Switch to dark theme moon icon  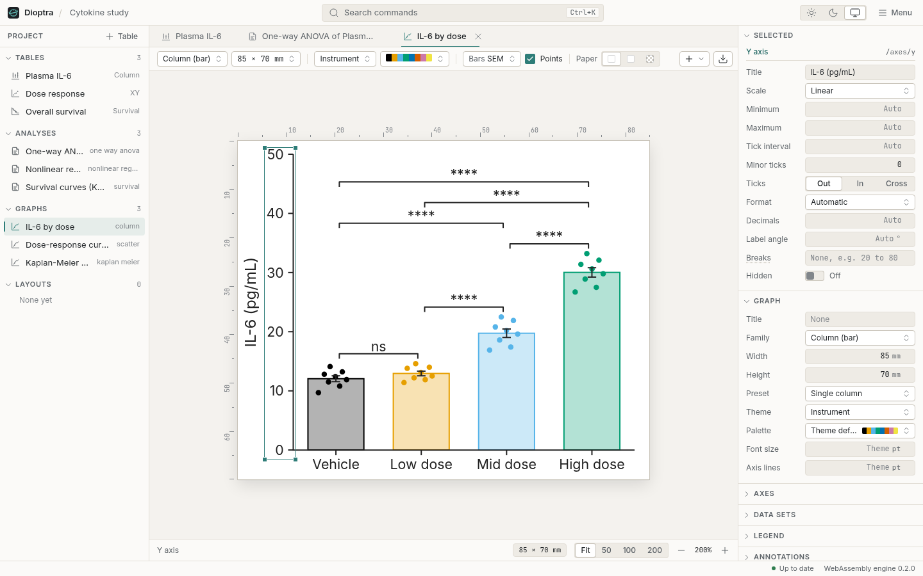pos(833,13)
